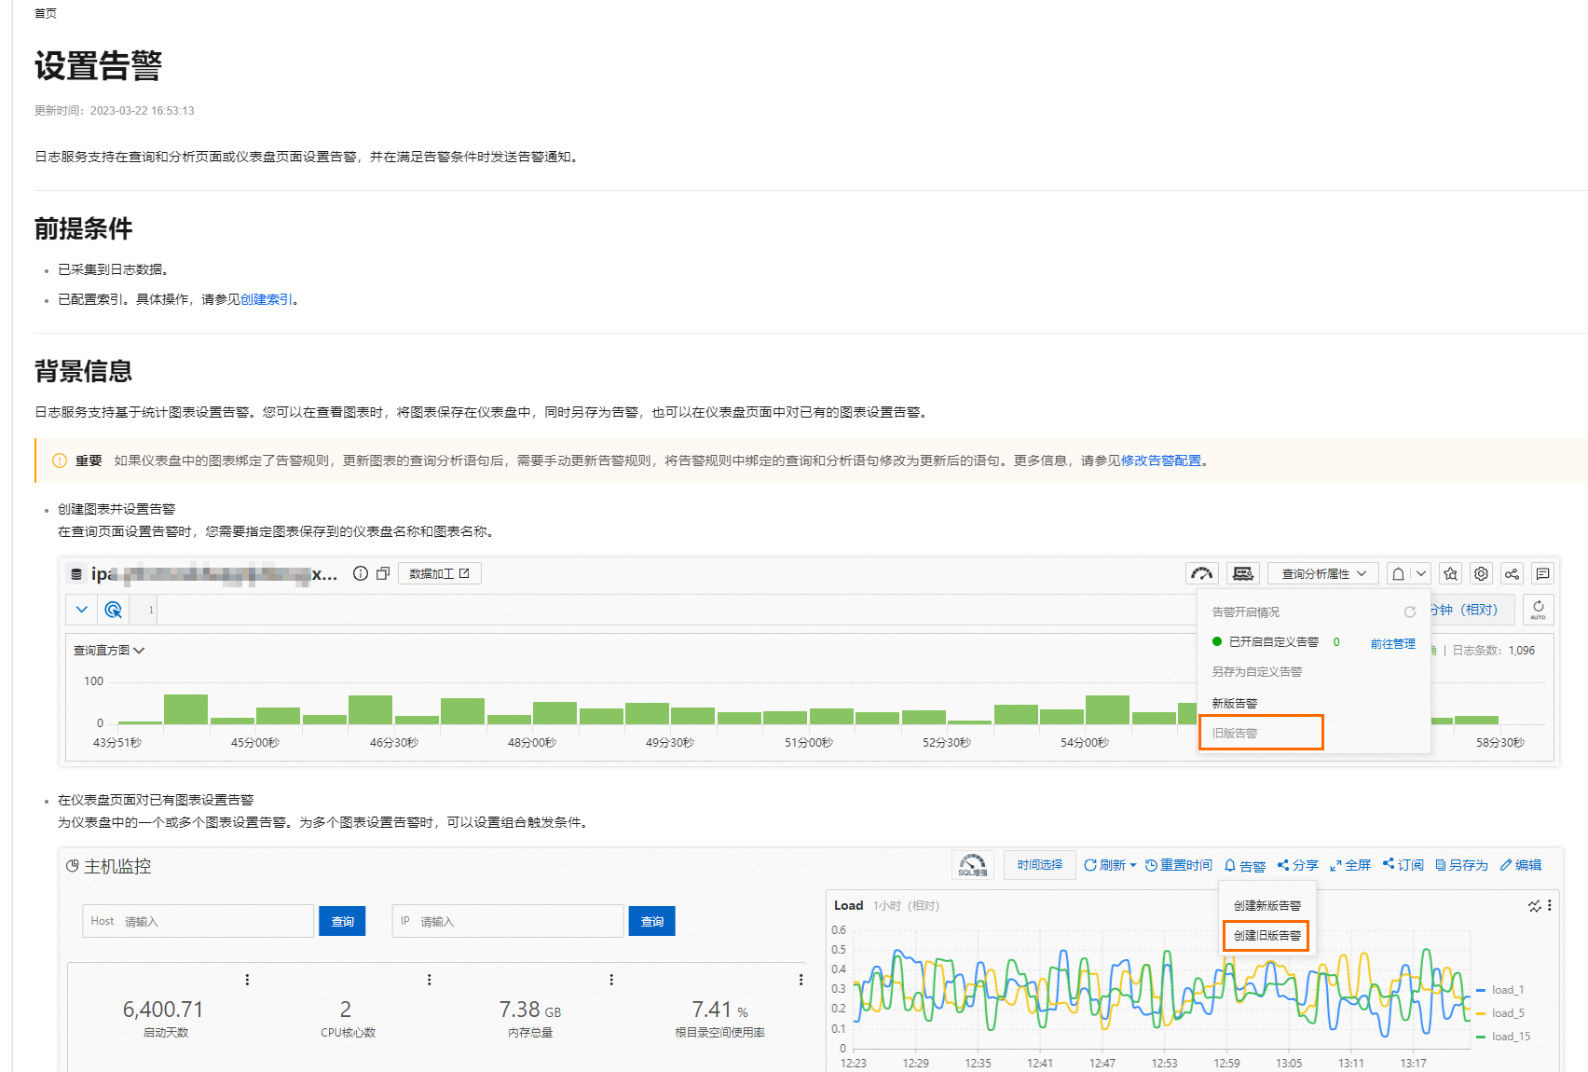
Task: Select 另存为自定义告警 in alert menu
Action: [x=1257, y=672]
